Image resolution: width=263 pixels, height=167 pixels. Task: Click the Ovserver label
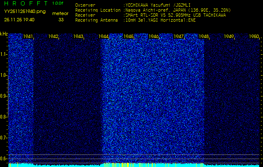click(x=85, y=5)
